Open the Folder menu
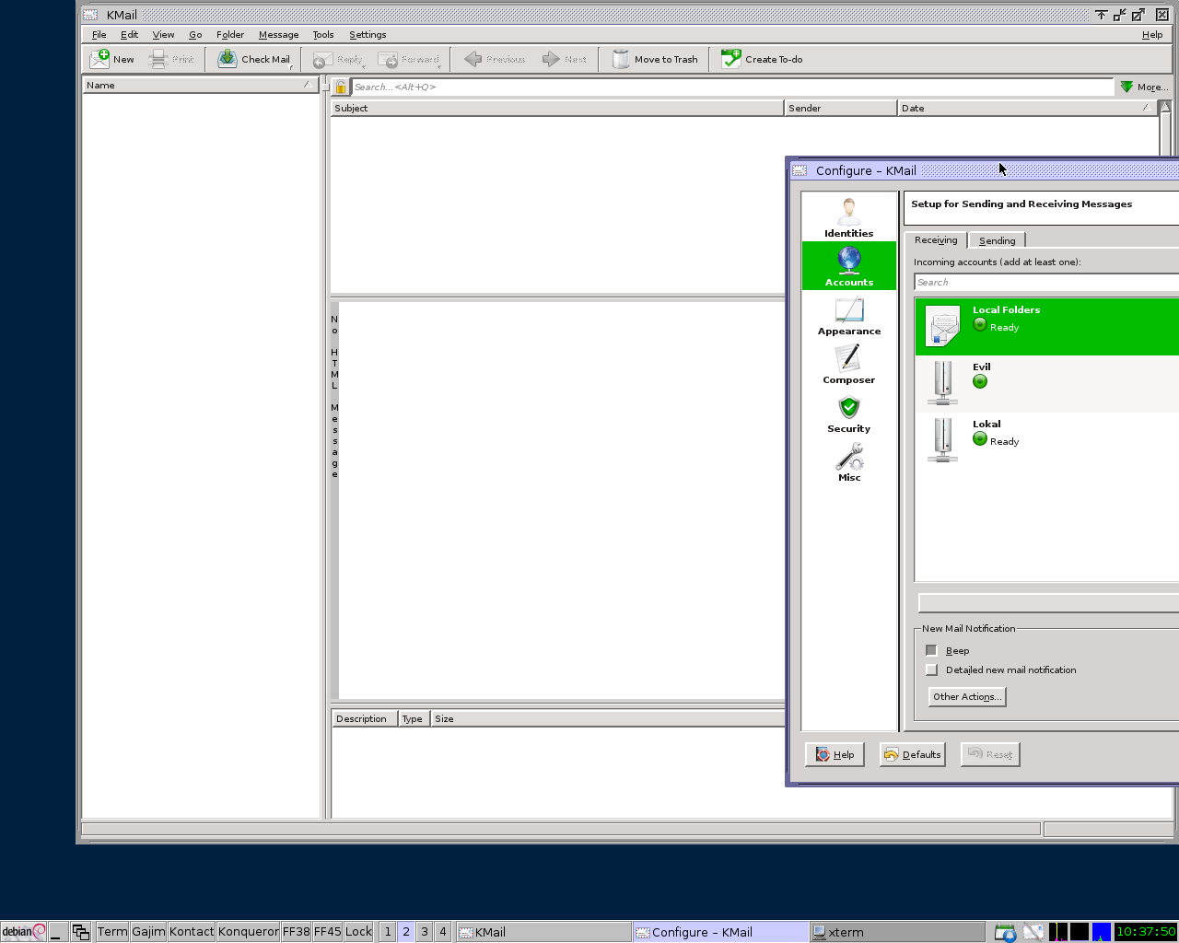This screenshot has height=943, width=1179. (230, 35)
